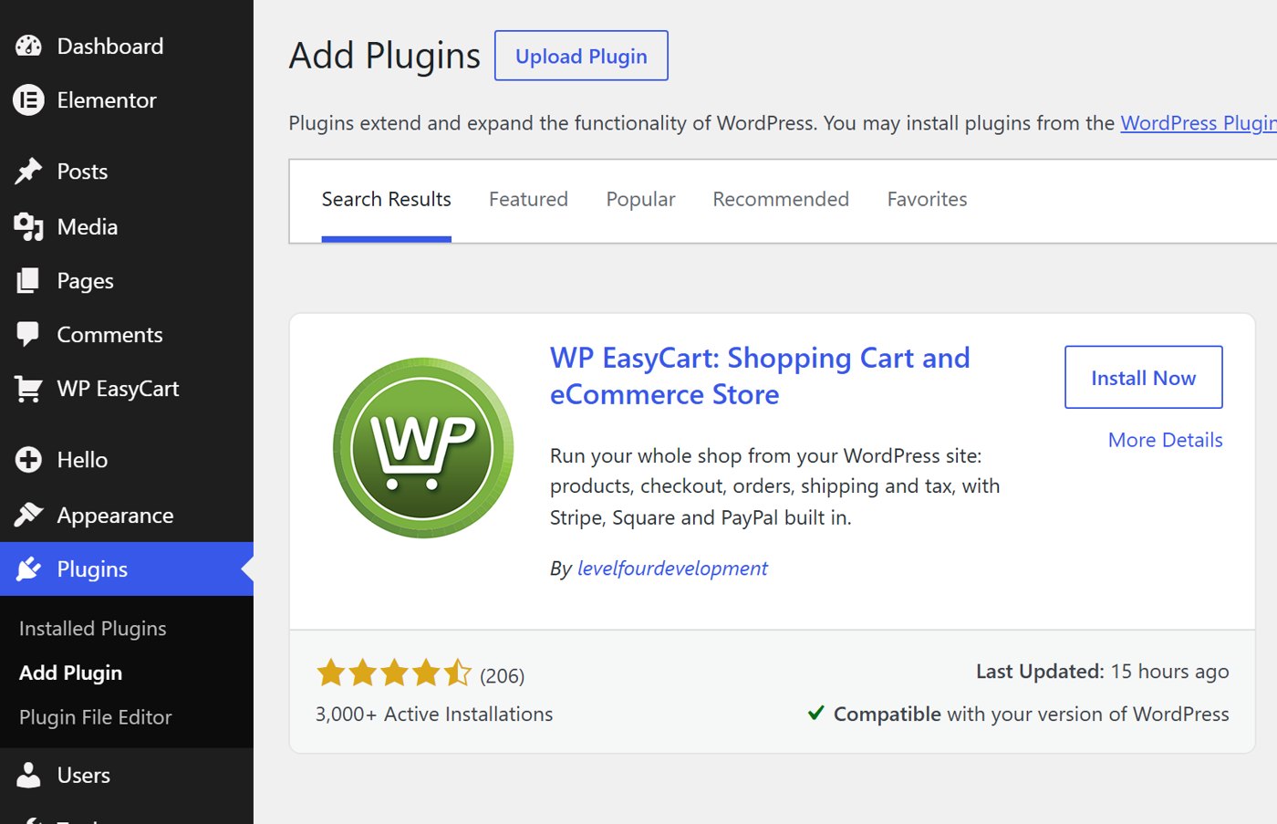The height and width of the screenshot is (824, 1277).
Task: Visit the levelfourdevelopment author link
Action: pyautogui.click(x=672, y=568)
